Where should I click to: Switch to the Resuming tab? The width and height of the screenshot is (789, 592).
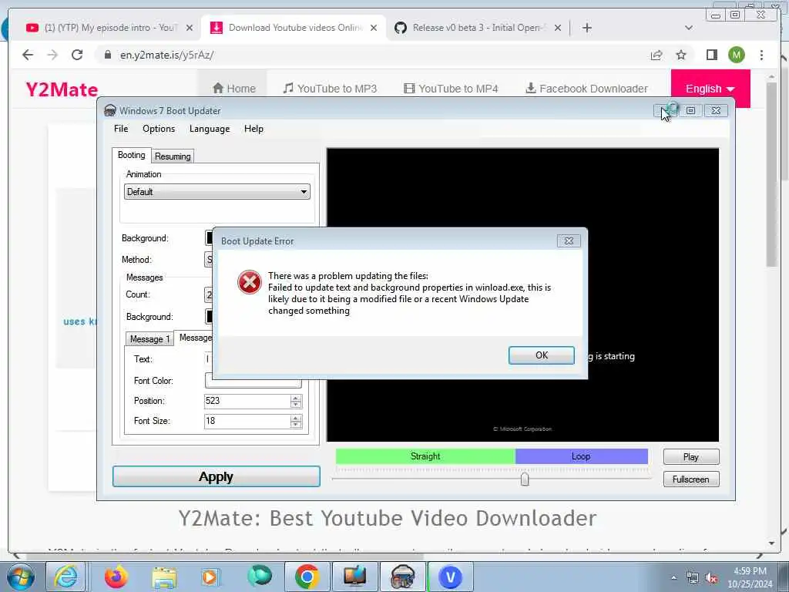(x=173, y=156)
